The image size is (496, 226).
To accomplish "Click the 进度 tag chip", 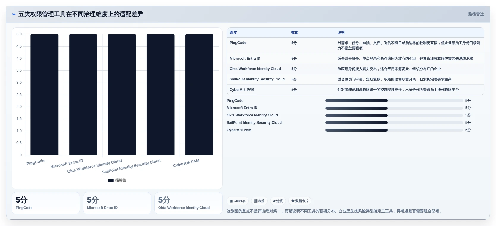I will click(278, 201).
